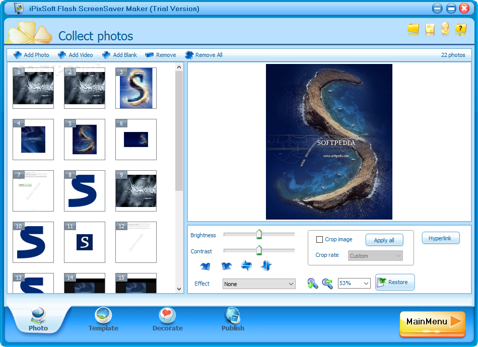
Task: Switch to the Publish tab
Action: coord(233,320)
